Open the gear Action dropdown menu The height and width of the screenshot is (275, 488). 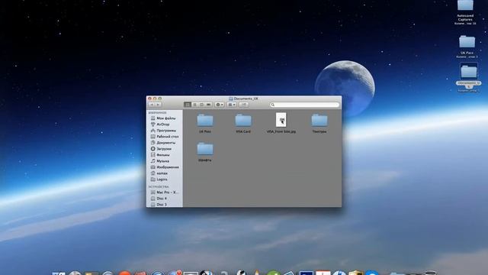pos(219,105)
